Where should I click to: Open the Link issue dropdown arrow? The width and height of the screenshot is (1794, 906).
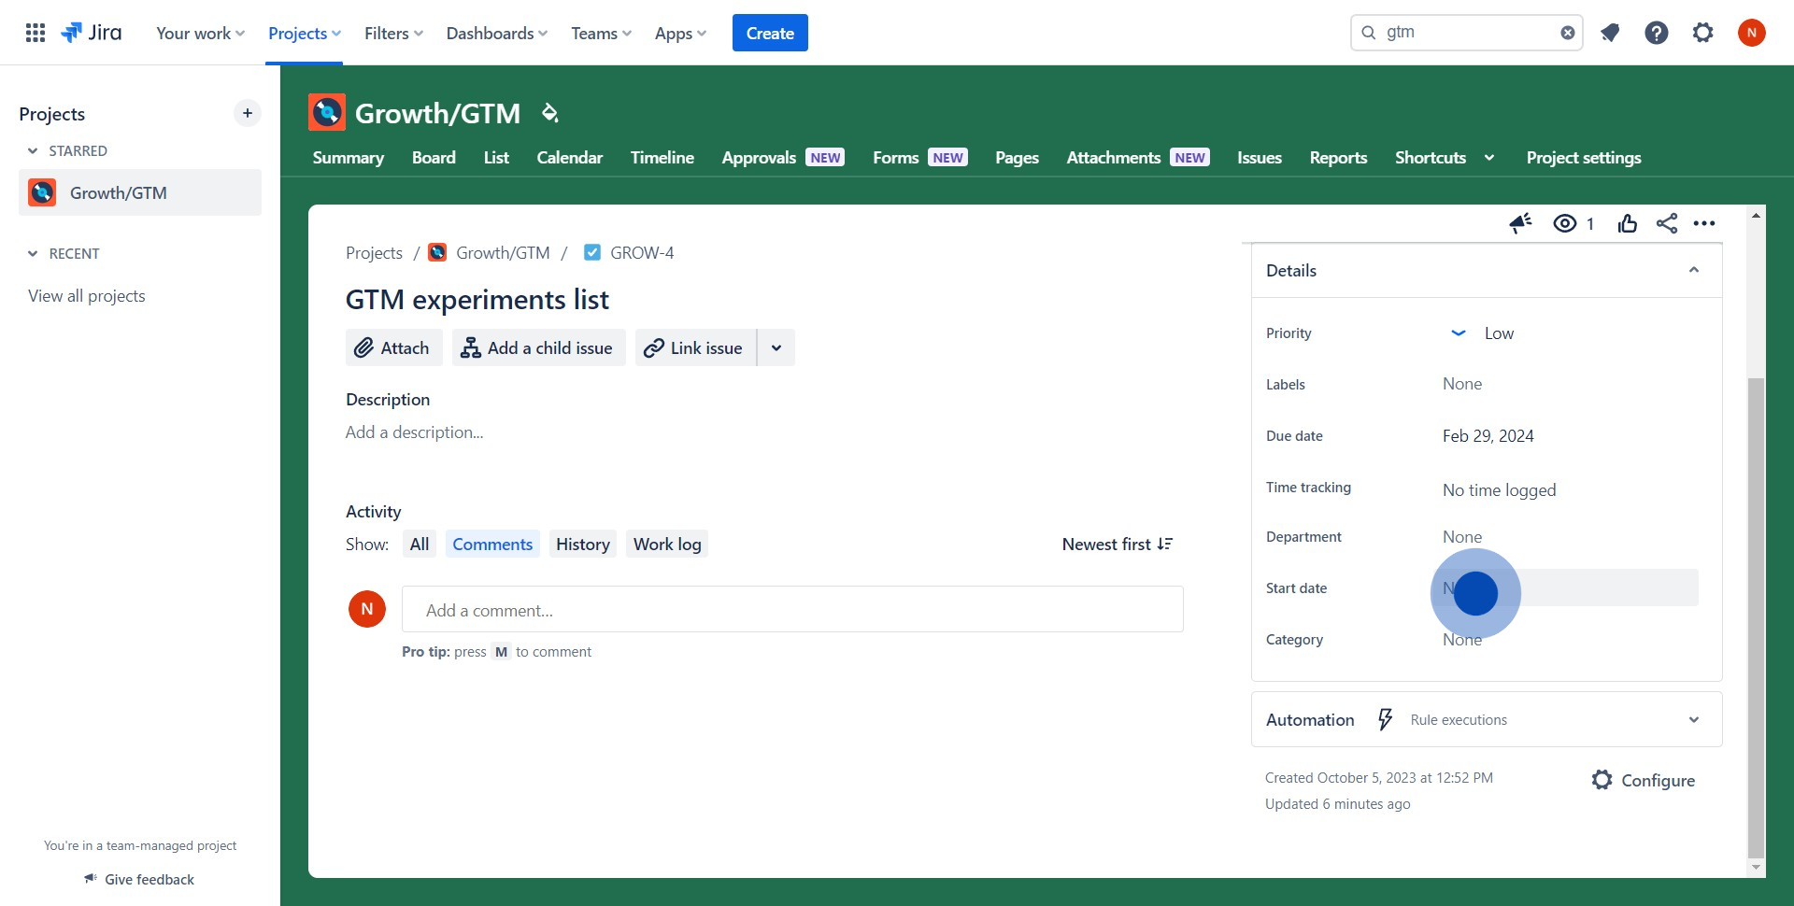(776, 348)
